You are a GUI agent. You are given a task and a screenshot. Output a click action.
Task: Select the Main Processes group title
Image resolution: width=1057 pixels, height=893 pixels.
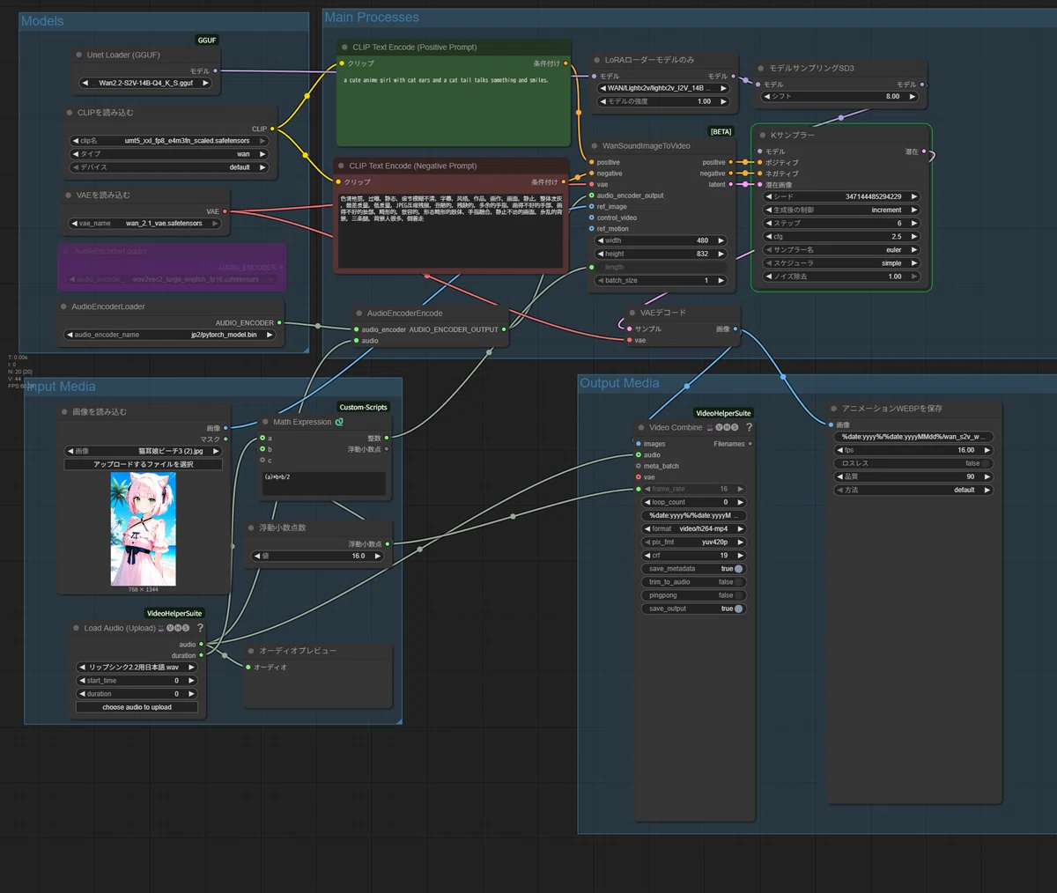[x=372, y=18]
